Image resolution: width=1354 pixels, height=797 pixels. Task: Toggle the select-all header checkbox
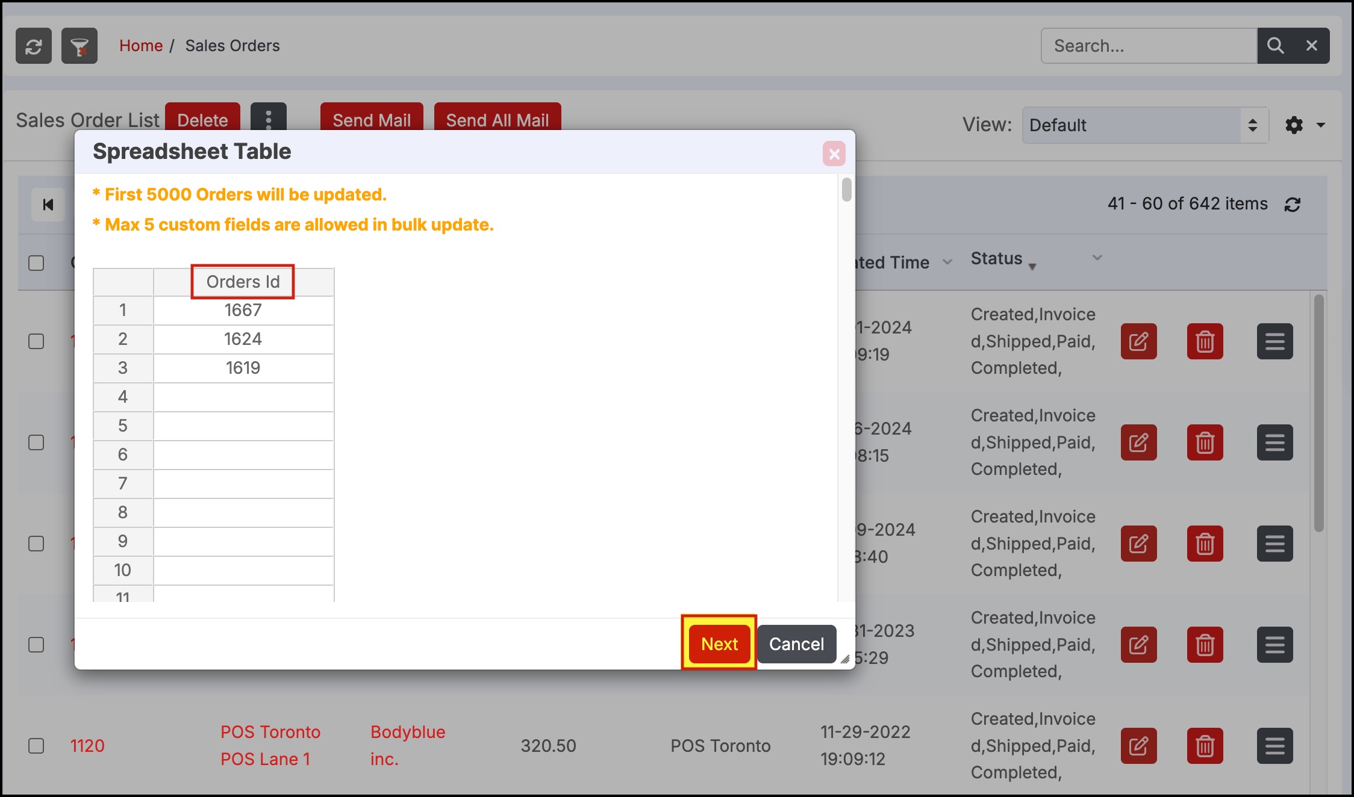(x=36, y=263)
